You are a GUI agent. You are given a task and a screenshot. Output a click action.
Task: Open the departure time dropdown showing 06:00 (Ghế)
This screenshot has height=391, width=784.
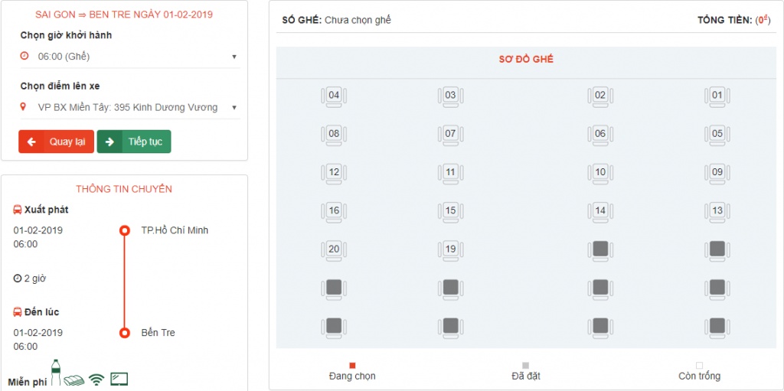pyautogui.click(x=130, y=57)
